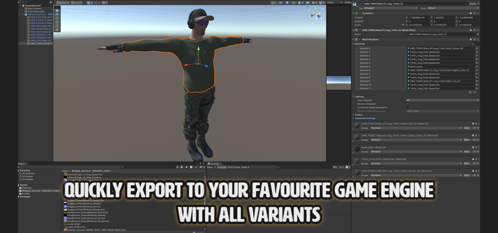The width and height of the screenshot is (498, 233).
Task: Select UMS.LEGS.Male object in Hierarchy
Action: pyautogui.click(x=40, y=41)
